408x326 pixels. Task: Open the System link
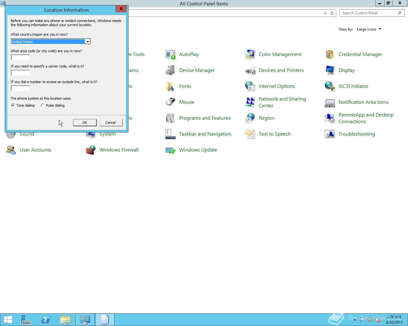tap(107, 135)
